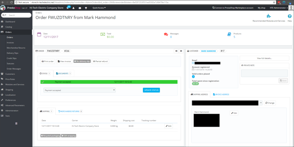
Task: Open Administration in the sidebar
Action: click(x=12, y=111)
